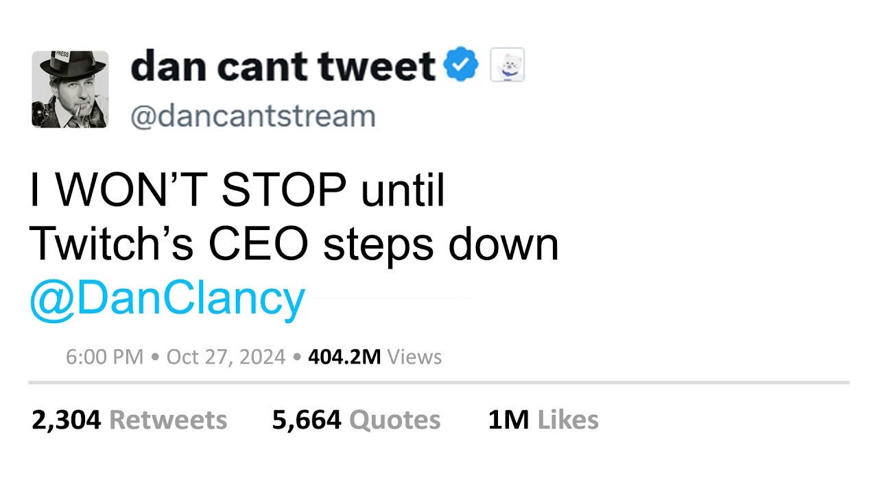Open the "Quotes" list label

click(x=394, y=420)
